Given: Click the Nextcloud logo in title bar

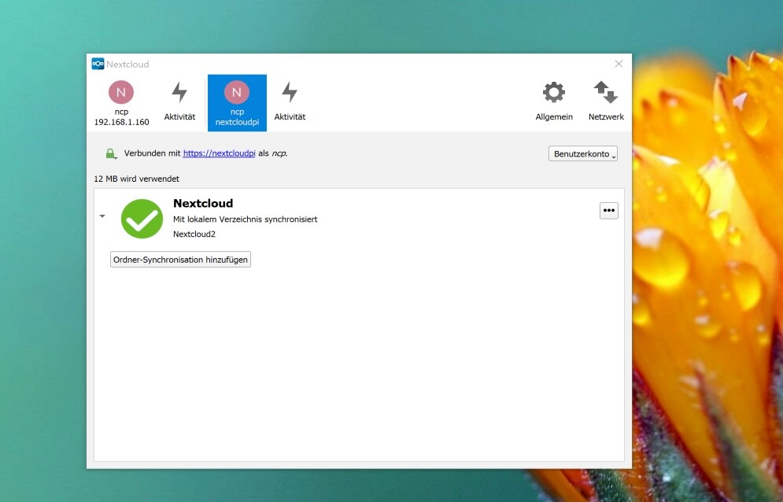Looking at the screenshot, I should click(x=98, y=64).
